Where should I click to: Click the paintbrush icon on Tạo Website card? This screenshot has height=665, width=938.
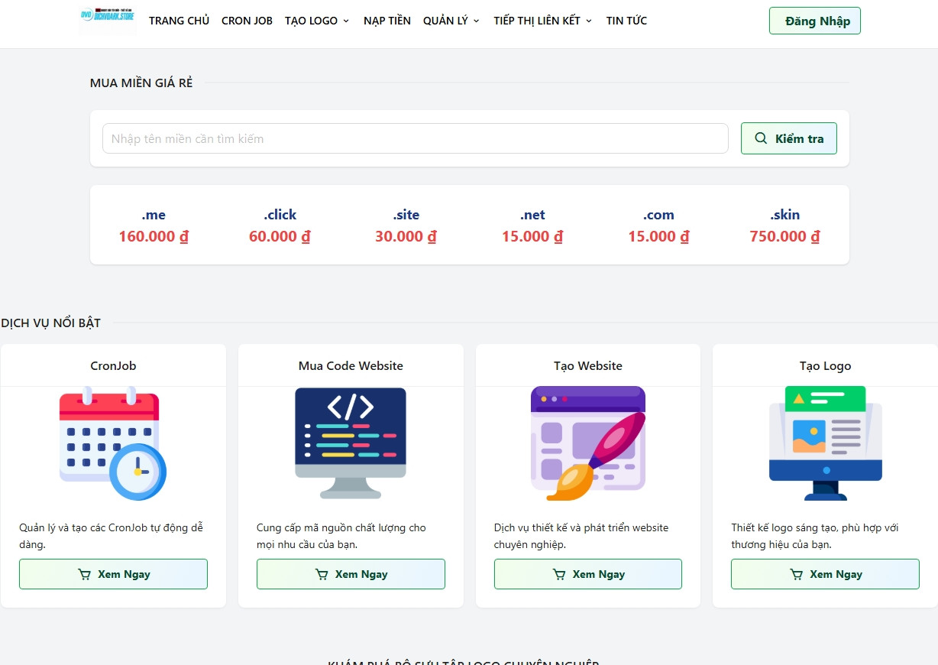pos(588,443)
